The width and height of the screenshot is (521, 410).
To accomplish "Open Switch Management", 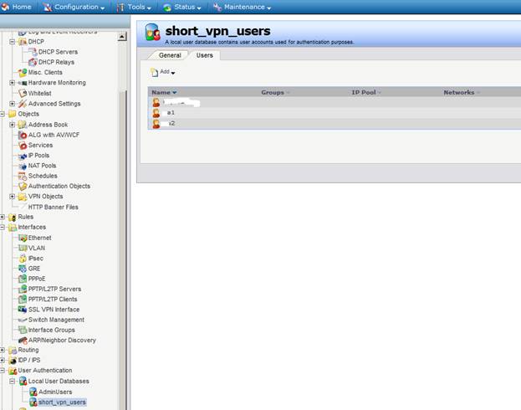I will (56, 320).
